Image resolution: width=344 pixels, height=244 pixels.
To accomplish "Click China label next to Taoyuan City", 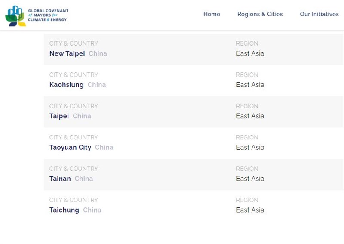I will [x=104, y=147].
